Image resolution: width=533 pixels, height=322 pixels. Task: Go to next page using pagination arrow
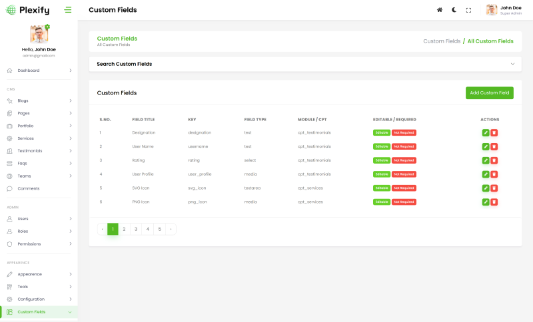tap(171, 229)
